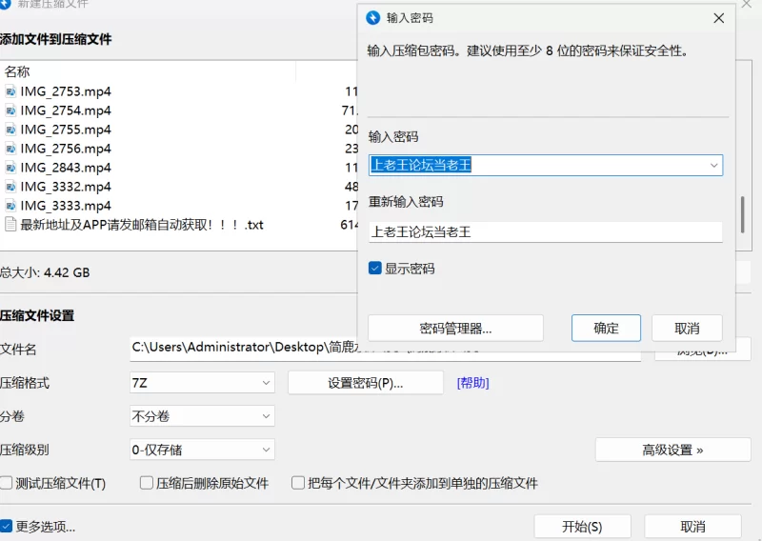Click the file icon of IMG_2753.mp4
The width and height of the screenshot is (762, 541).
pyautogui.click(x=10, y=91)
